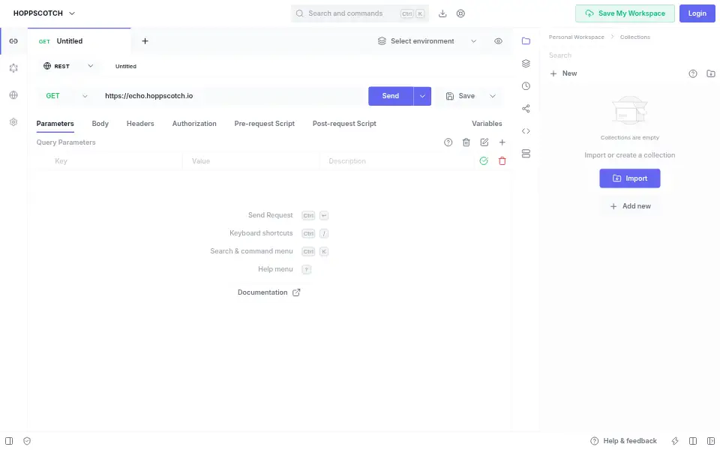Open the Send options dropdown arrow

422,96
